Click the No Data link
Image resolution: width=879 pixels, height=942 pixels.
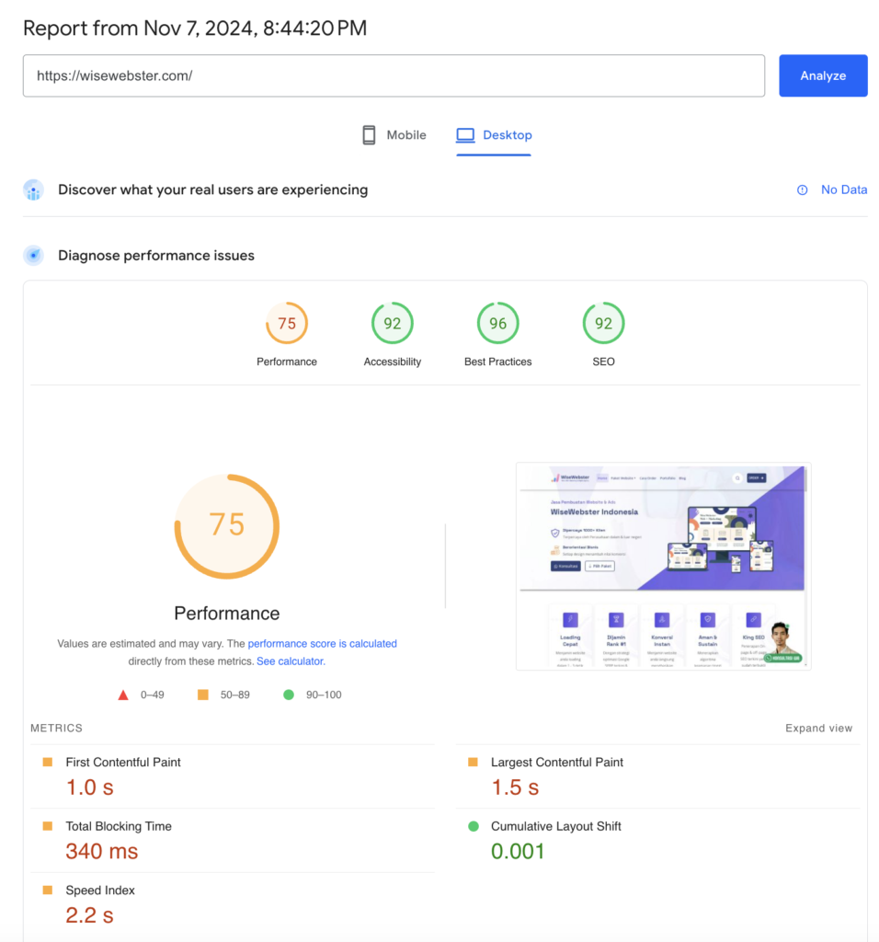tap(844, 190)
